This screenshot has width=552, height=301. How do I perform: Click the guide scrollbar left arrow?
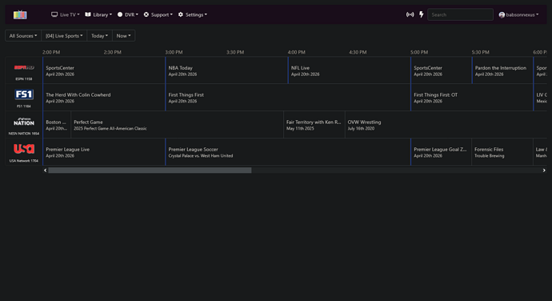45,171
